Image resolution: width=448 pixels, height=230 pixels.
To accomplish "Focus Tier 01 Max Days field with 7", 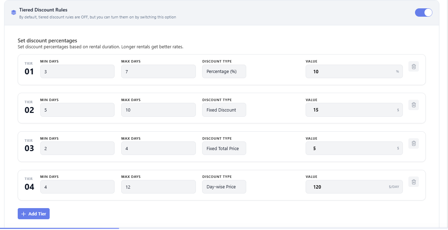I will 158,72.
